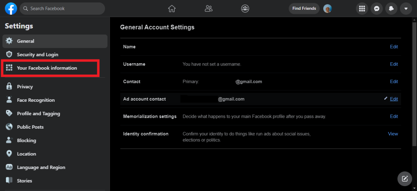Open the Notifications bell icon
This screenshot has height=191, width=417.
[x=391, y=9]
